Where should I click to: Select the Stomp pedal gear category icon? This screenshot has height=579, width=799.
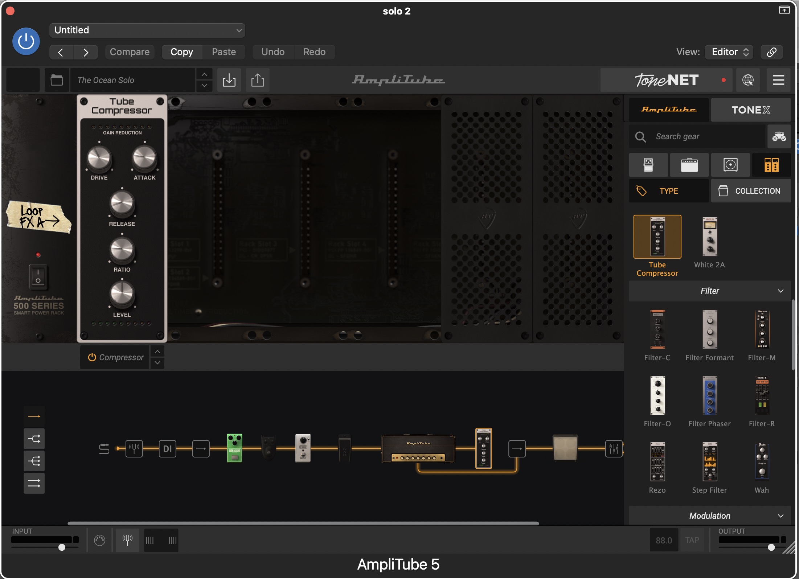[648, 165]
